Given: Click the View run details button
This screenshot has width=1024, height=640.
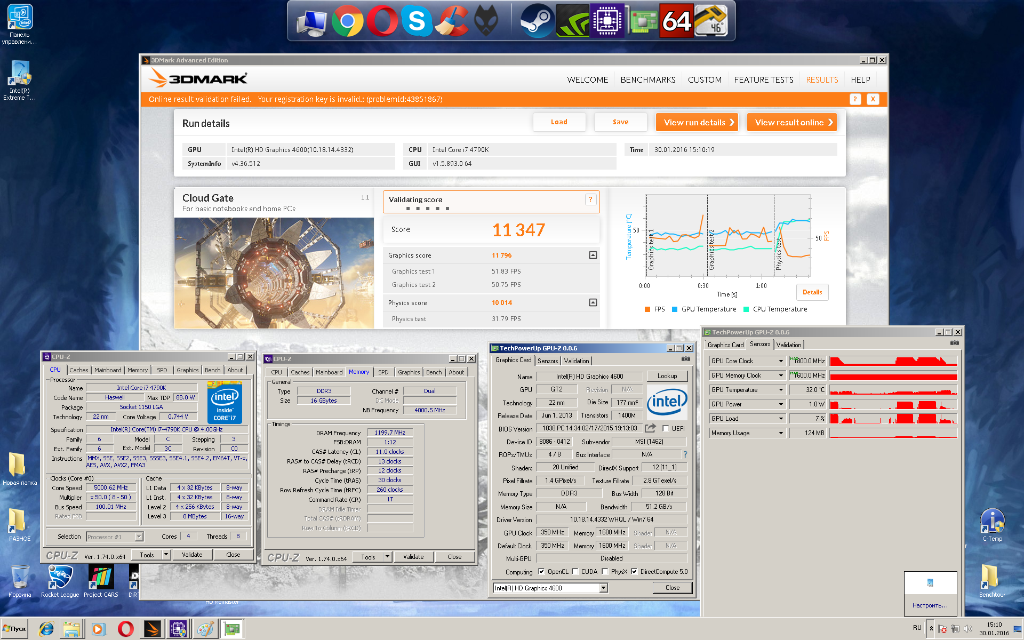Looking at the screenshot, I should (x=697, y=122).
